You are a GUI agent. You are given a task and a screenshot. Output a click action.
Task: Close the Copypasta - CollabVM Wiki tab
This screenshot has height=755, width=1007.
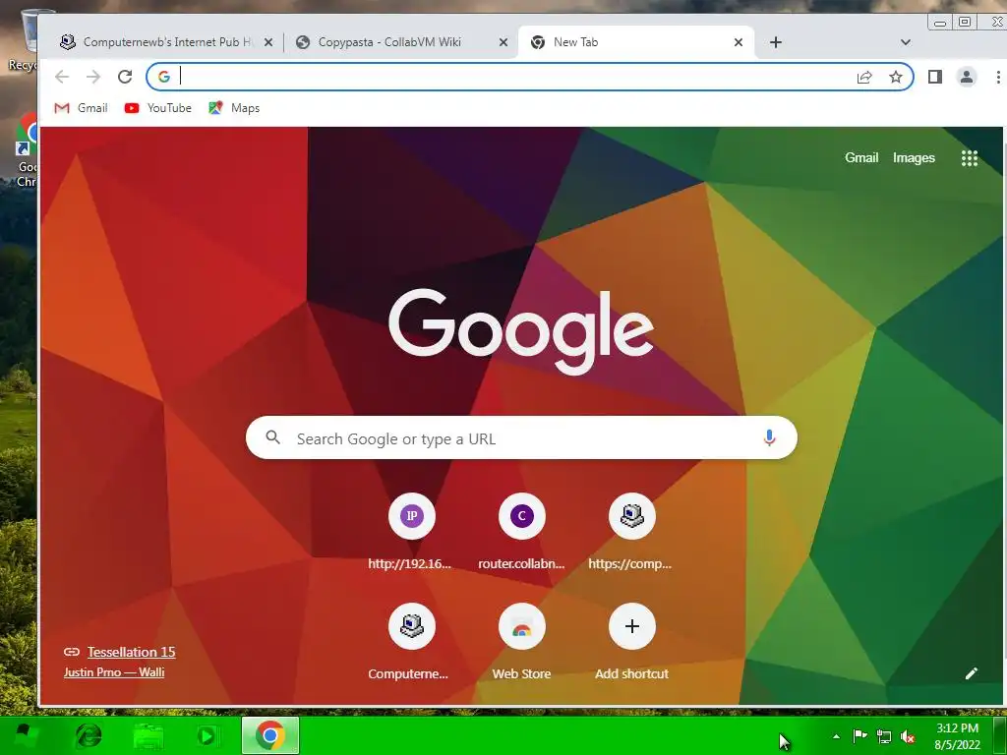pyautogui.click(x=503, y=42)
